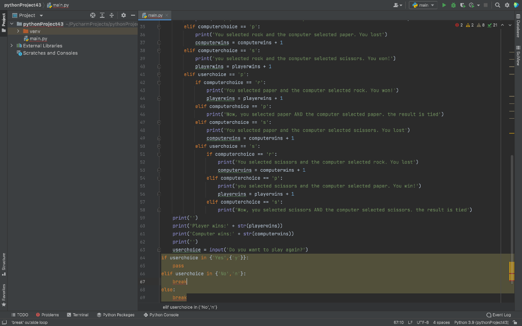Run the 'main' configuration
Screen dimensions: 522x326
[x=445, y=5]
